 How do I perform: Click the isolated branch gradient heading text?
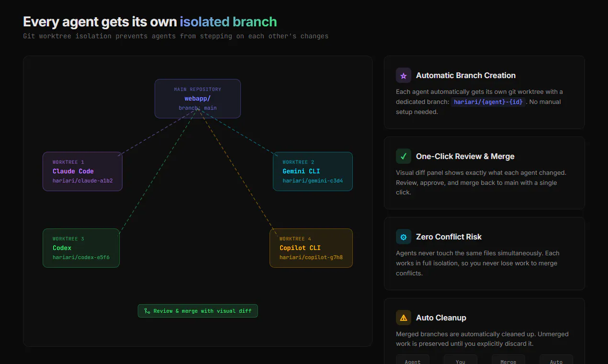pos(228,22)
